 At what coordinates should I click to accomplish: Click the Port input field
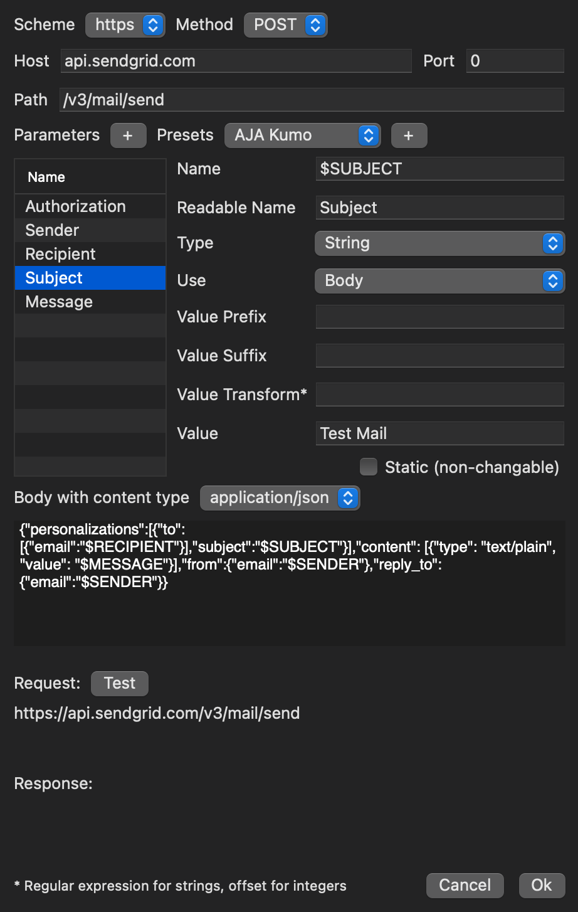click(x=515, y=61)
